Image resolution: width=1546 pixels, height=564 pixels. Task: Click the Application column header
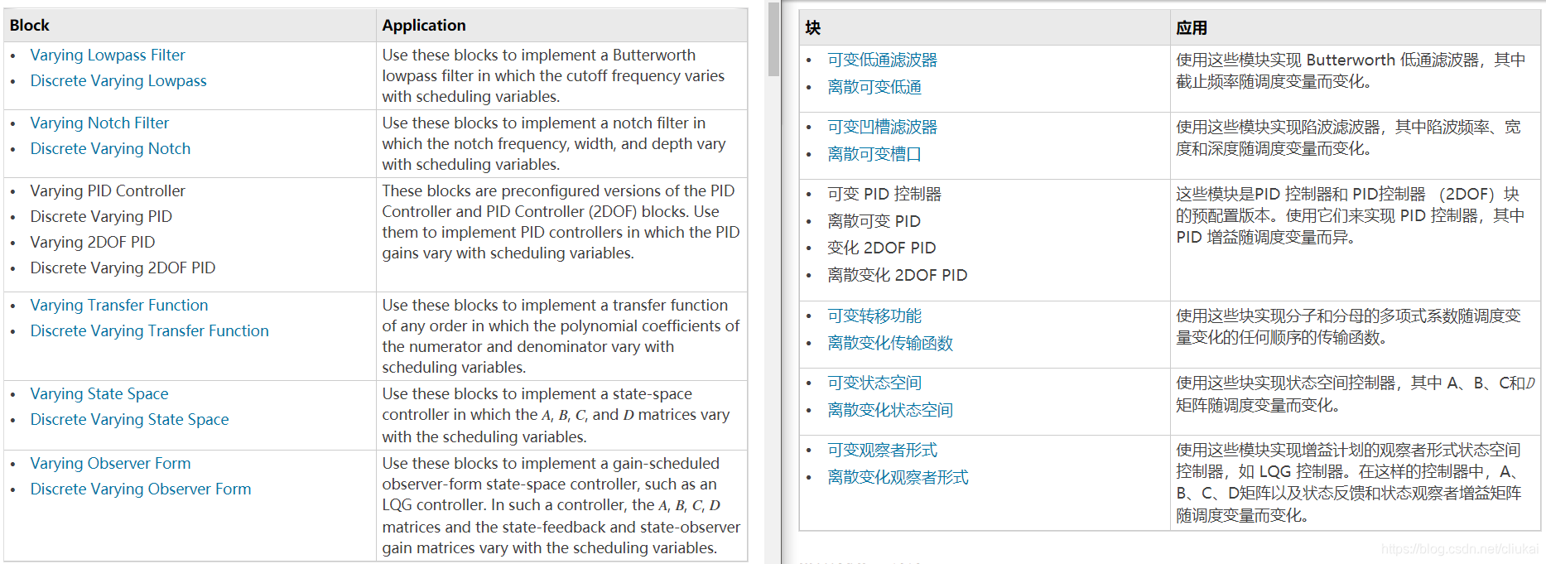[x=561, y=26]
